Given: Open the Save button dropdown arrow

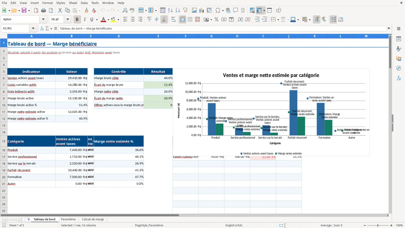Looking at the screenshot, I should [29, 10].
